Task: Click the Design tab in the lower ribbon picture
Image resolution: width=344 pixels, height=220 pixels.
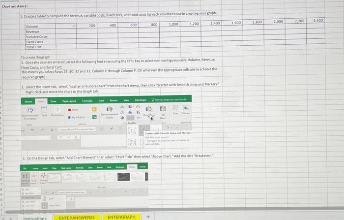Action: click(132, 167)
